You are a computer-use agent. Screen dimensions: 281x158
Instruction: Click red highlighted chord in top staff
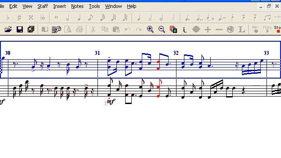tap(158, 65)
